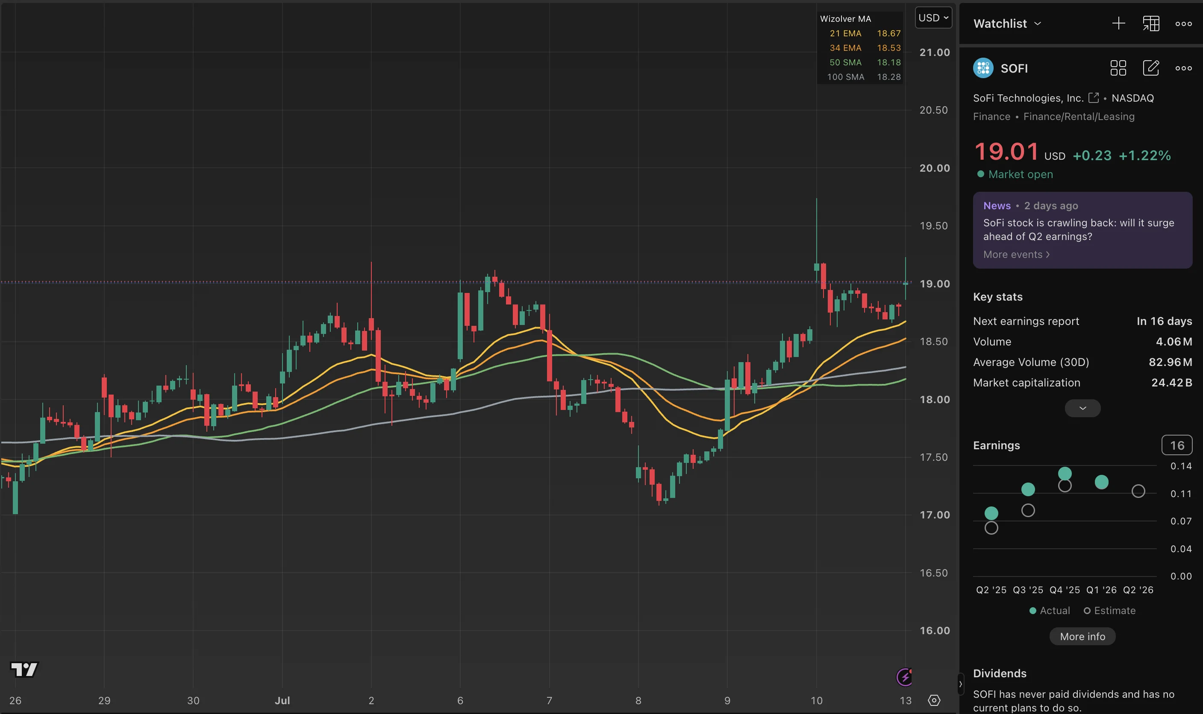Open the Watchlist dropdown menu
1203x714 pixels.
click(1007, 23)
